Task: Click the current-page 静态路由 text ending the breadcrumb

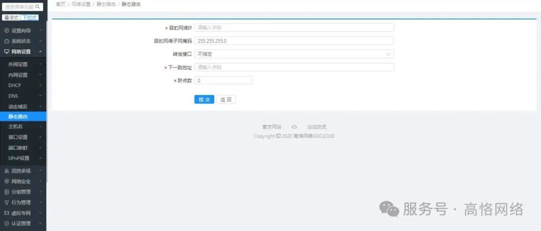Action: pos(131,4)
